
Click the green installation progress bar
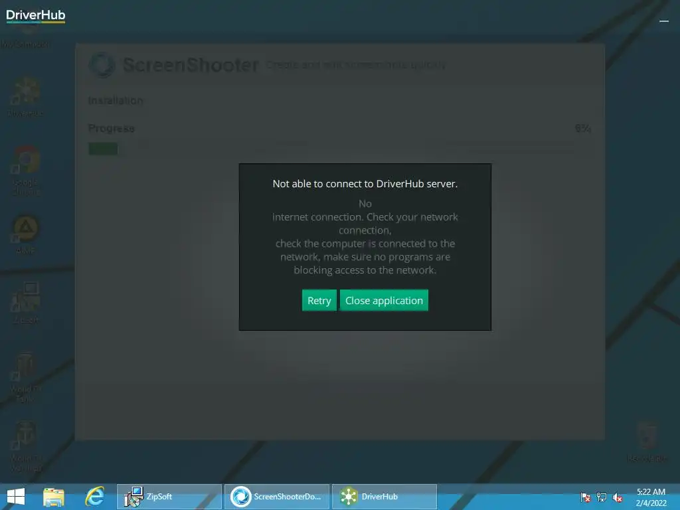point(103,149)
